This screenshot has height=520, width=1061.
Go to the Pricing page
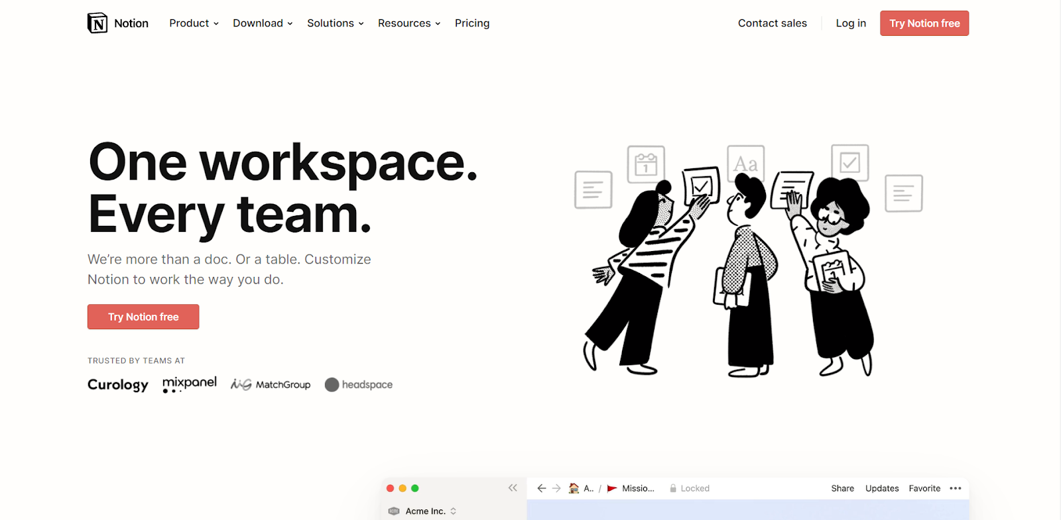pyautogui.click(x=472, y=23)
